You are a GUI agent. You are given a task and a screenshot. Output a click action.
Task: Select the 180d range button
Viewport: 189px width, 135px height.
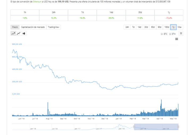tap(167, 27)
